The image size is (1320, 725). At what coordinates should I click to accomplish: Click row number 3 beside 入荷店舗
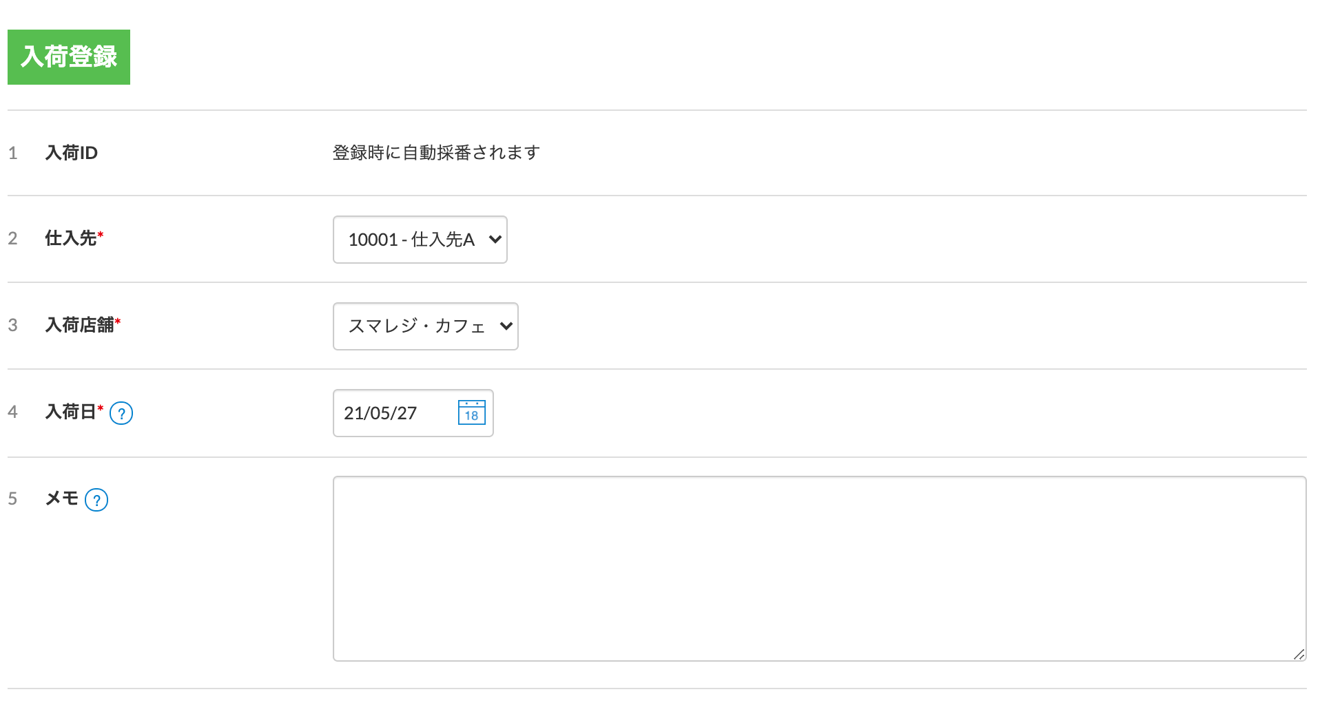tap(12, 325)
